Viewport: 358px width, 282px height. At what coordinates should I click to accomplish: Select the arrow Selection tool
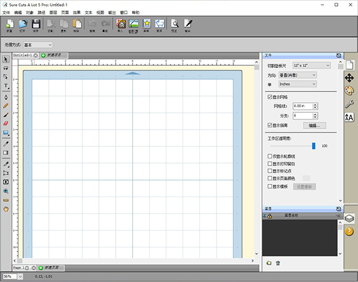(6, 60)
